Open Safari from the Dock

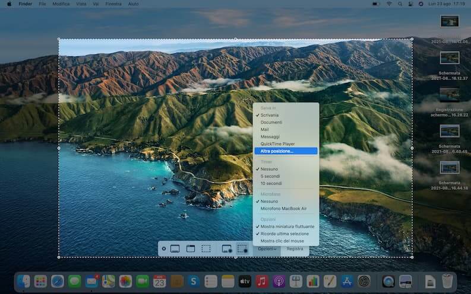point(58,281)
